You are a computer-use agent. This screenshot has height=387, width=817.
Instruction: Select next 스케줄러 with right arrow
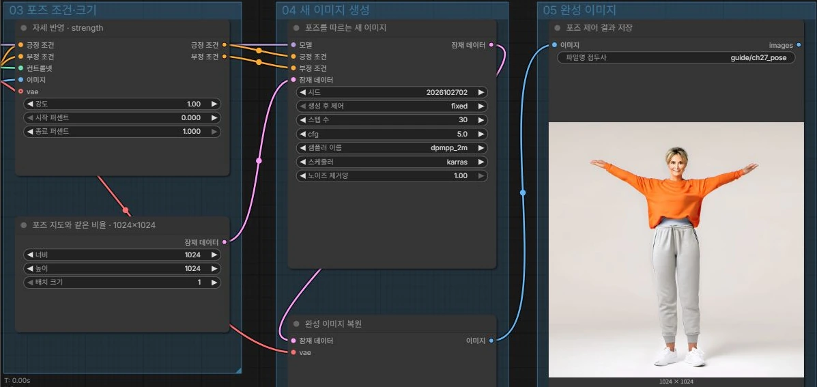click(x=481, y=162)
